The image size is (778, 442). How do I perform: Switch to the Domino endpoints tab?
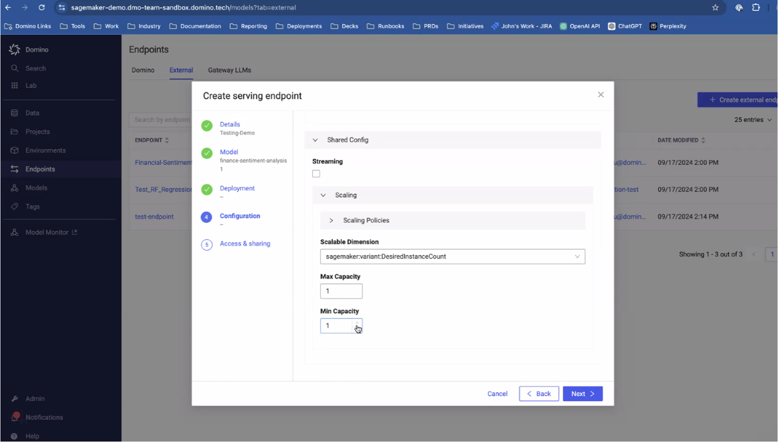143,70
